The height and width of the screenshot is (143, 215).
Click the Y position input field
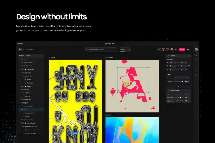click(183, 63)
